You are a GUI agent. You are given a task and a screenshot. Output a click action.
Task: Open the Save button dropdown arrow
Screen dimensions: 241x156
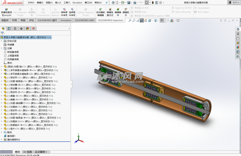[132, 3]
